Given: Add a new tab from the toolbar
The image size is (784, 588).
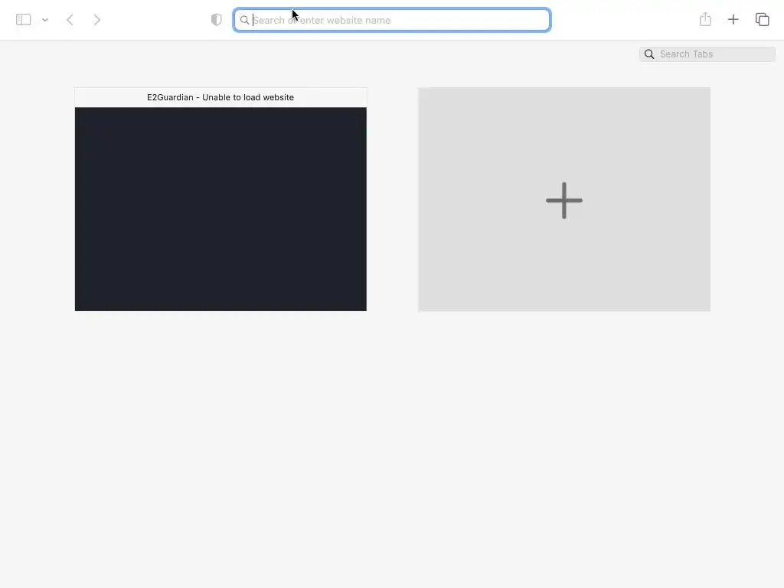Looking at the screenshot, I should pyautogui.click(x=733, y=19).
